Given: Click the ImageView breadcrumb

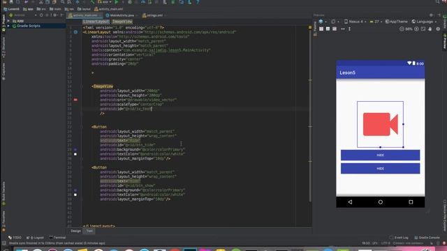Looking at the screenshot, I should [x=122, y=22].
